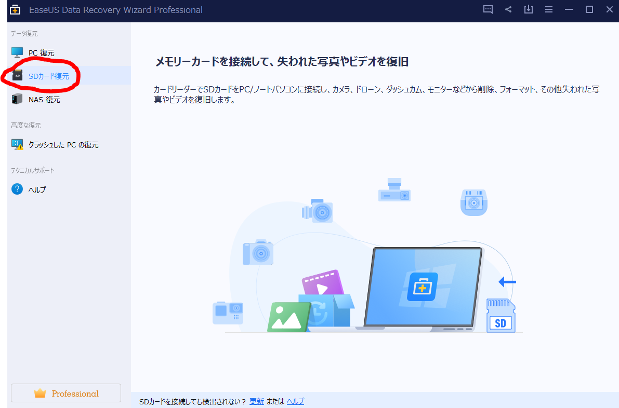Click the NAS drive icon in sidebar

pos(17,99)
